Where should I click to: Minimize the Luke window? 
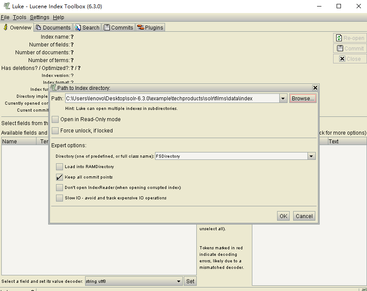click(319, 7)
